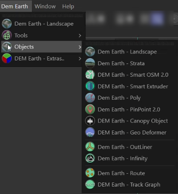The image size is (178, 194).
Task: Click the submenu Landscape globe icon
Action: tap(90, 52)
